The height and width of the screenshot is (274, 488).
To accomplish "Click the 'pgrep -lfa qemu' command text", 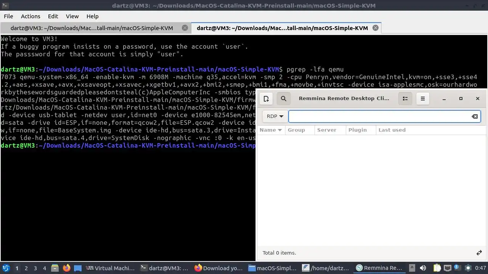I will click(315, 69).
